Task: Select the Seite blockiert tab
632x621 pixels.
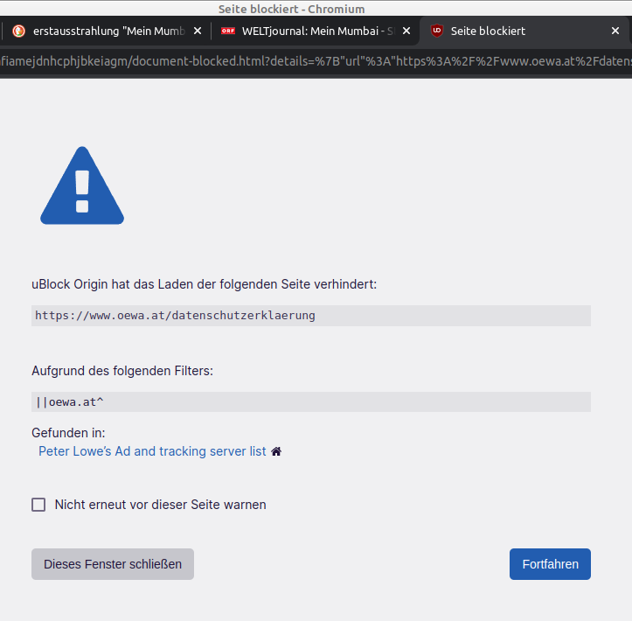Action: click(x=524, y=31)
